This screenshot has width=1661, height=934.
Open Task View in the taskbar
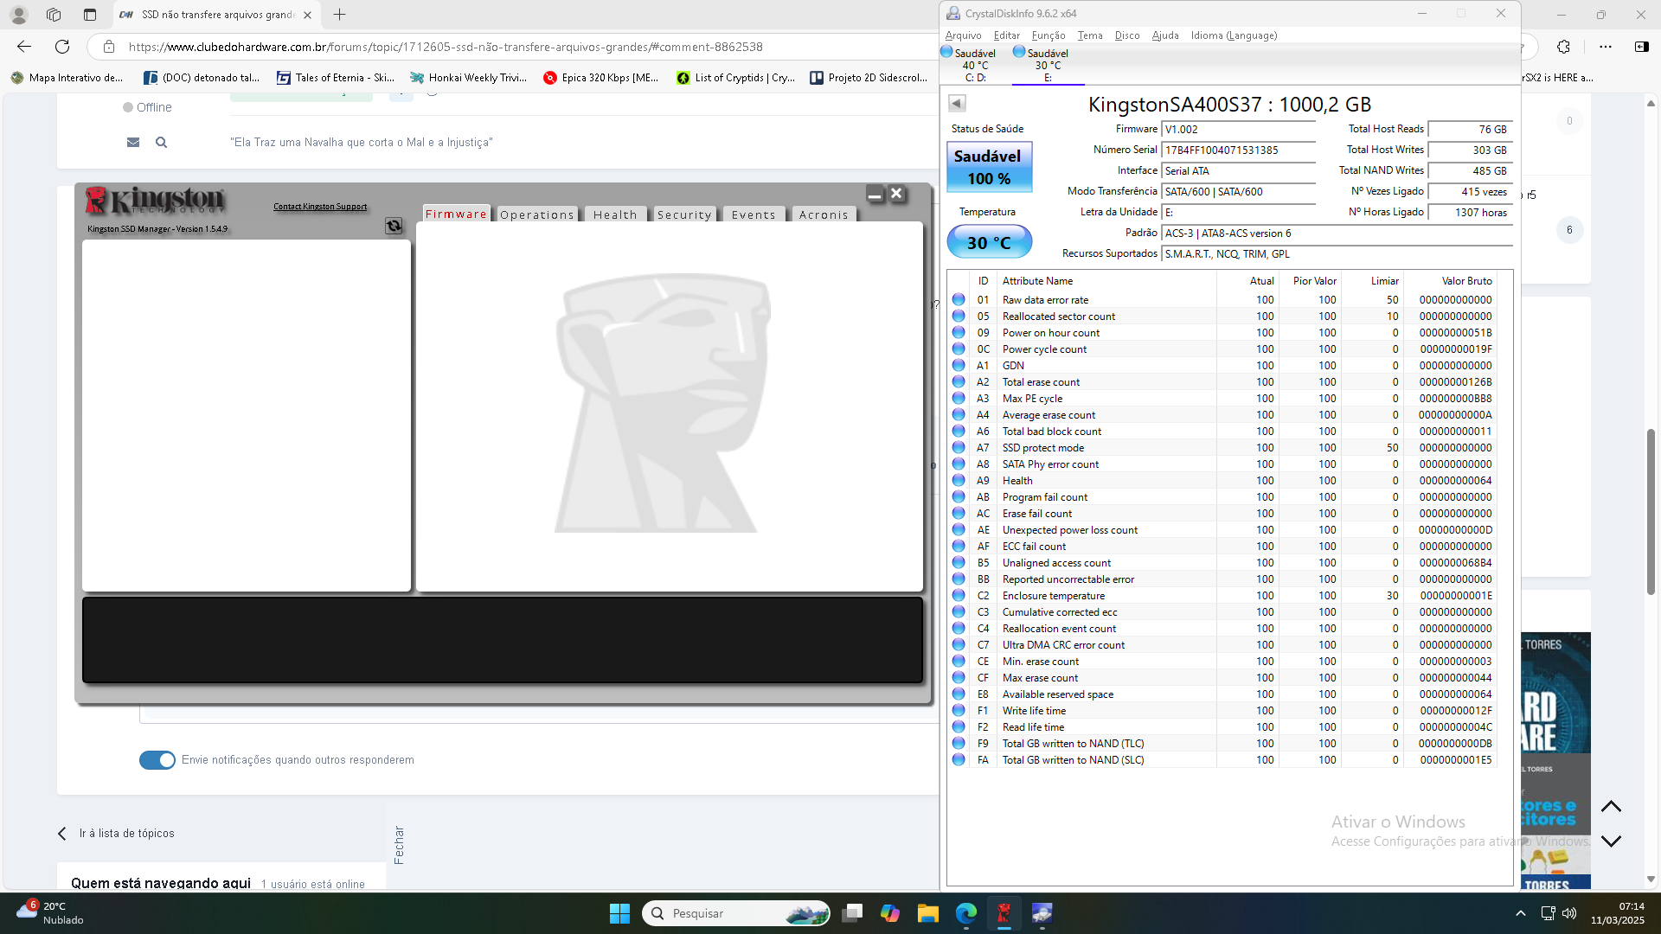(x=853, y=913)
